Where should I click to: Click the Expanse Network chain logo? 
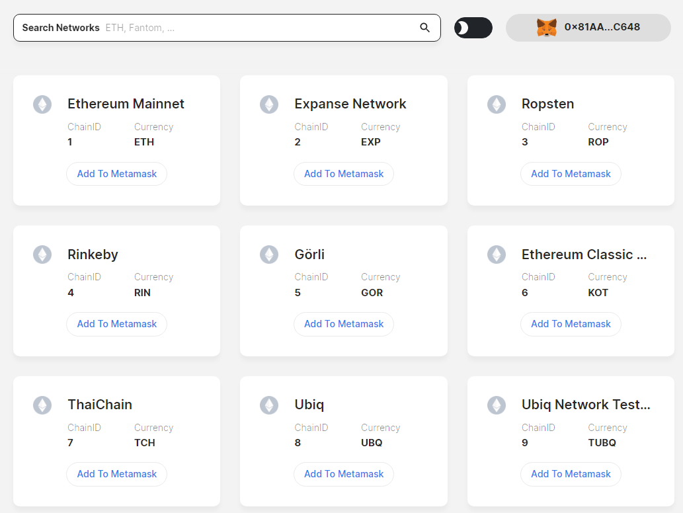pos(269,104)
